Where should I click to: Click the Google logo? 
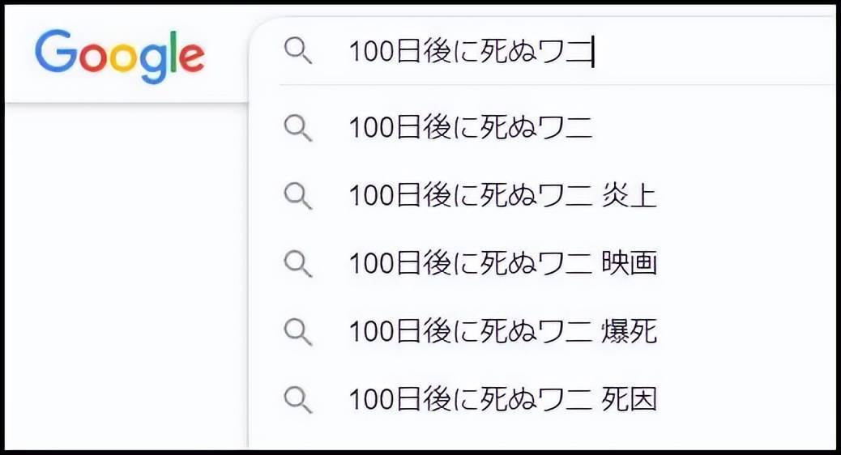(120, 56)
